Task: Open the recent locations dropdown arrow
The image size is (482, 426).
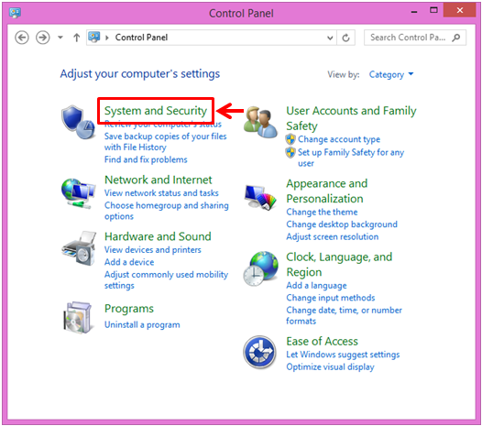Action: tap(60, 38)
